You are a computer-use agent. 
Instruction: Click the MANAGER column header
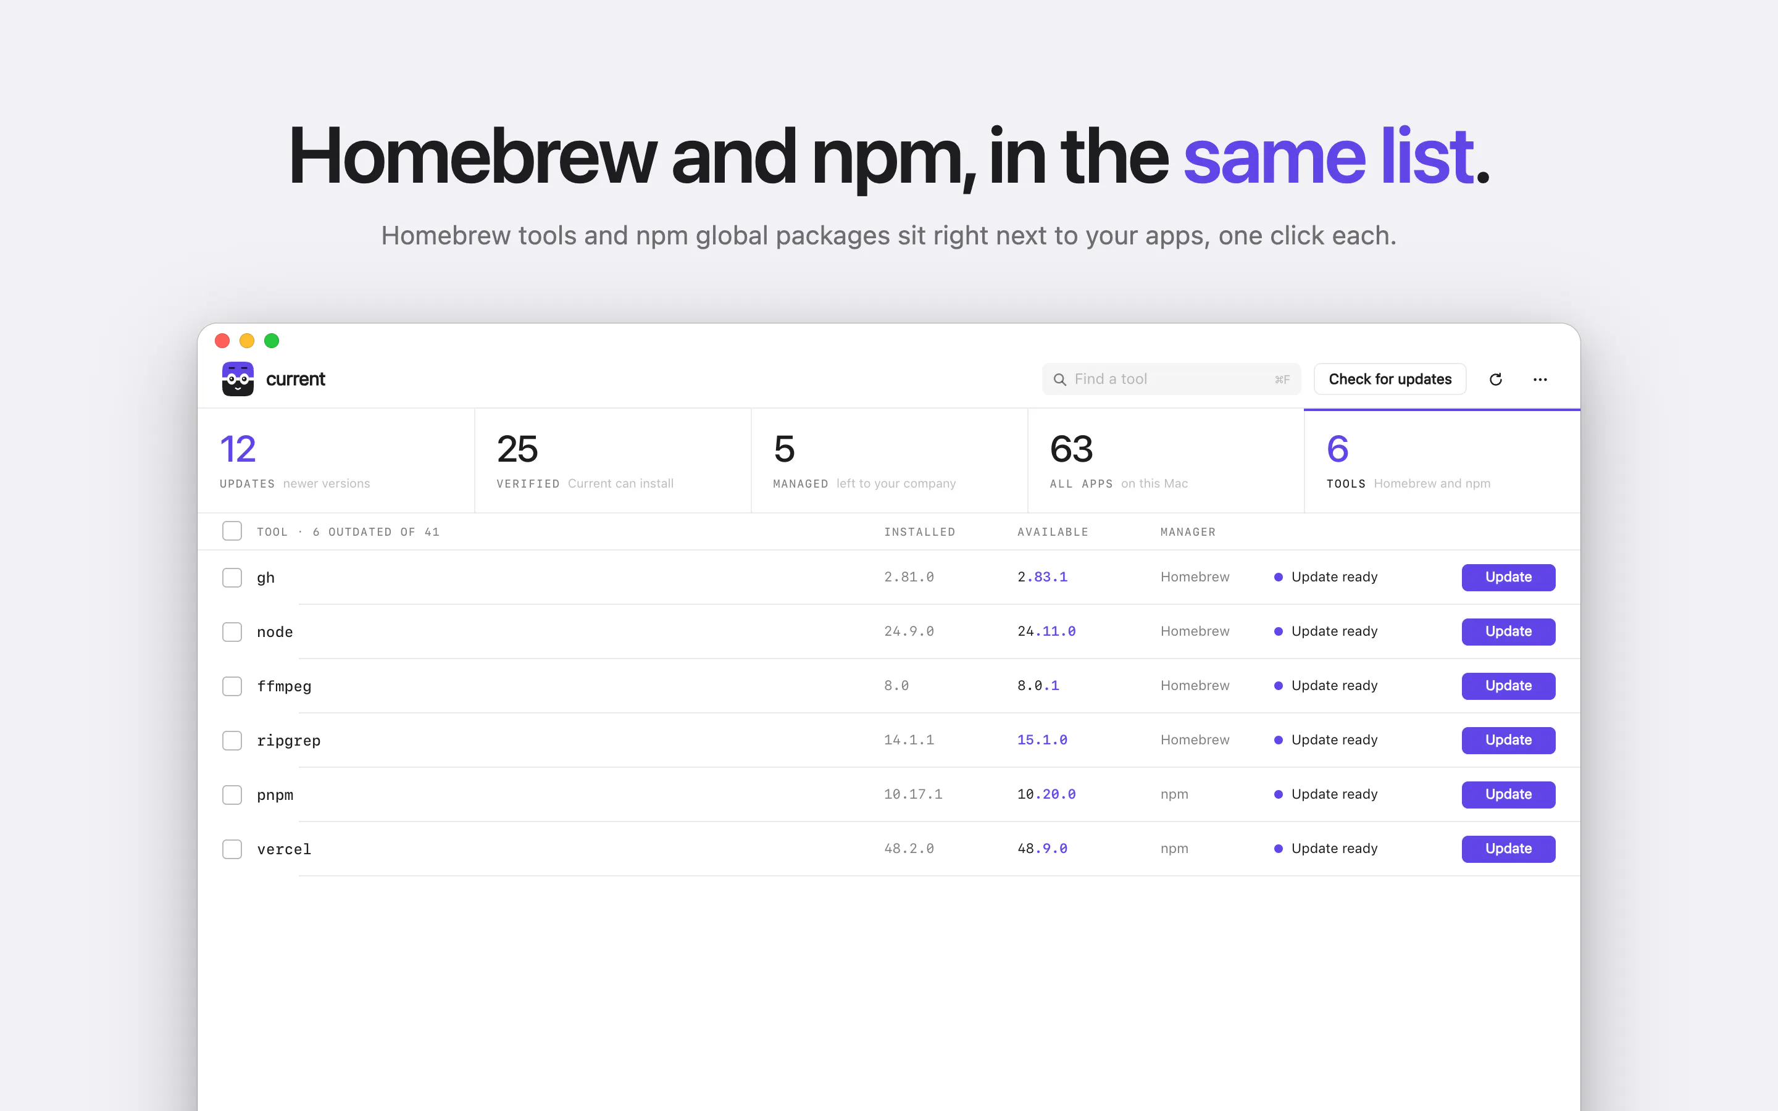pyautogui.click(x=1188, y=532)
